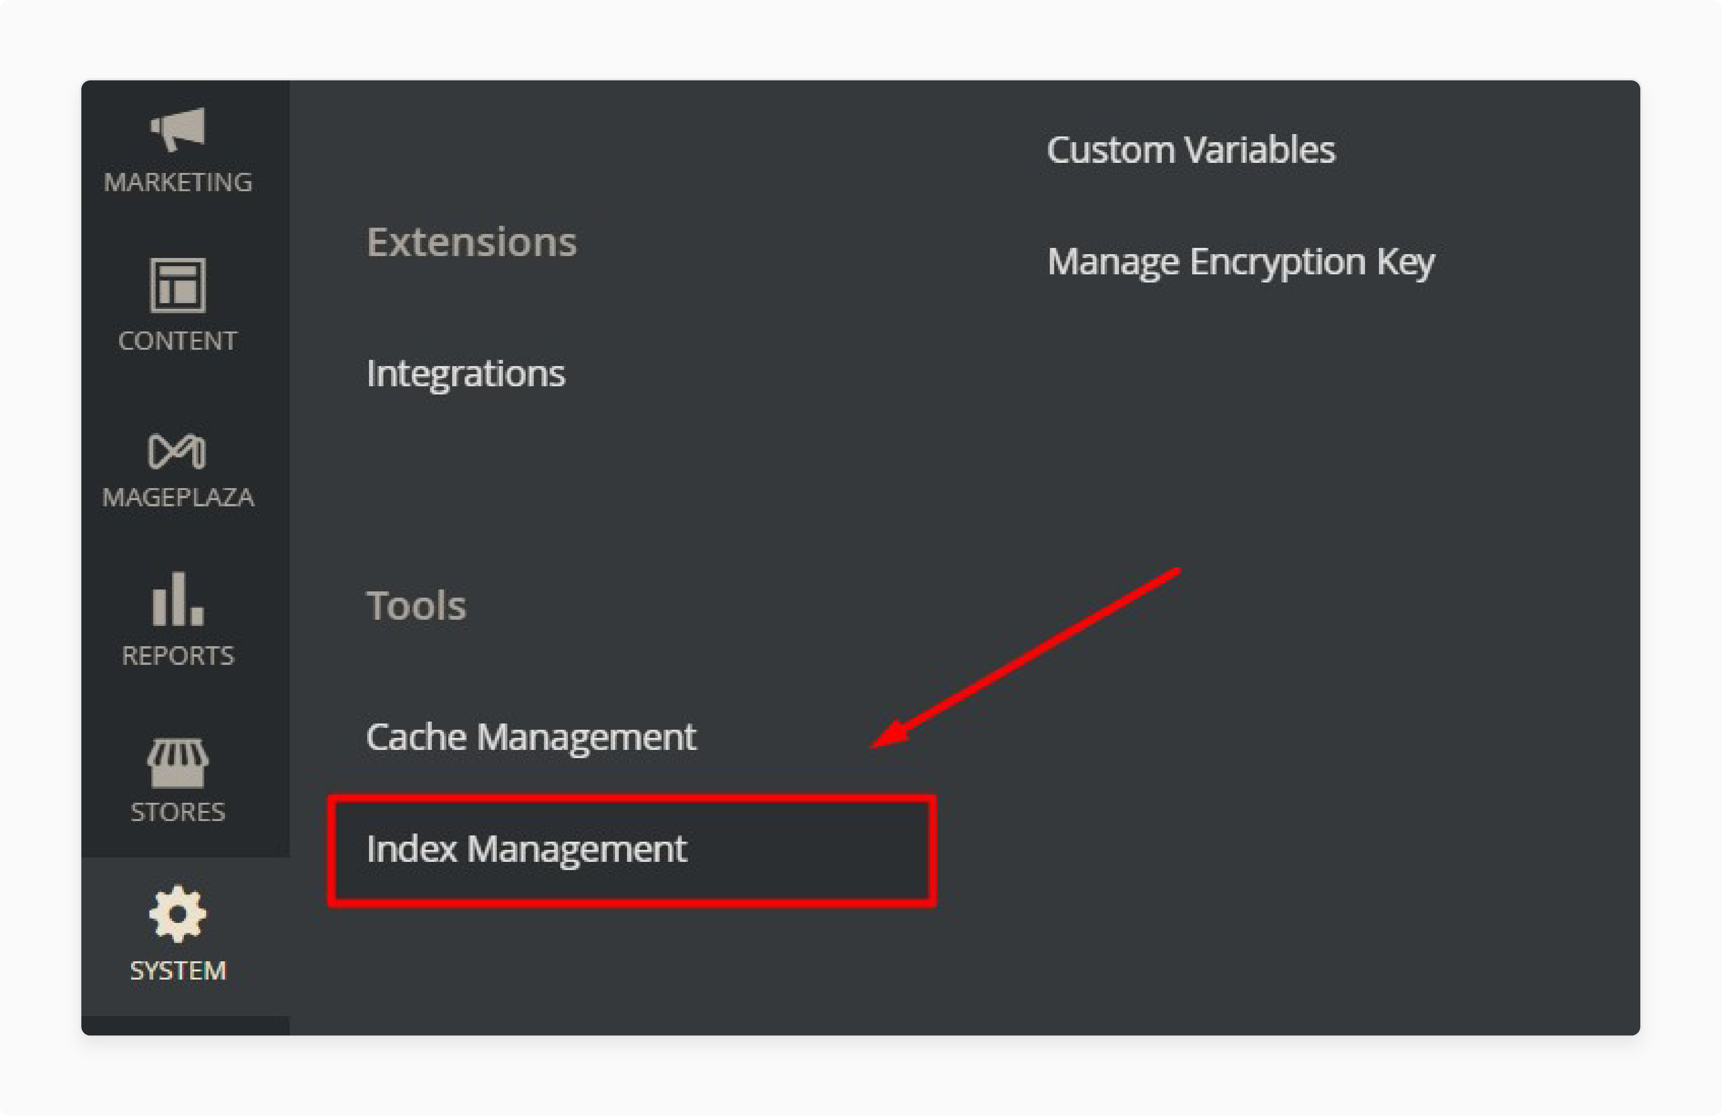This screenshot has height=1116, width=1722.
Task: Open the Marketing megaphone icon
Action: point(178,130)
